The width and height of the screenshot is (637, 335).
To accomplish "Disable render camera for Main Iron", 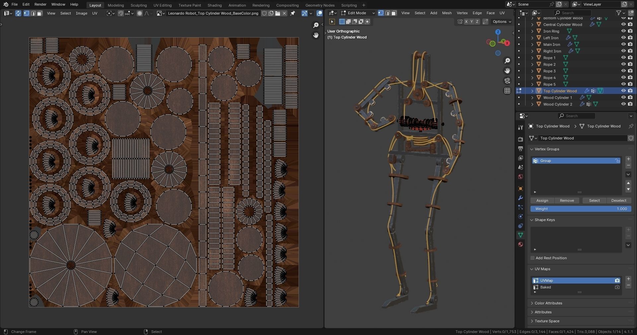I will (x=630, y=44).
